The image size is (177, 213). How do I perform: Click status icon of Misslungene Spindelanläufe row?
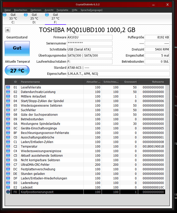coord(8,124)
